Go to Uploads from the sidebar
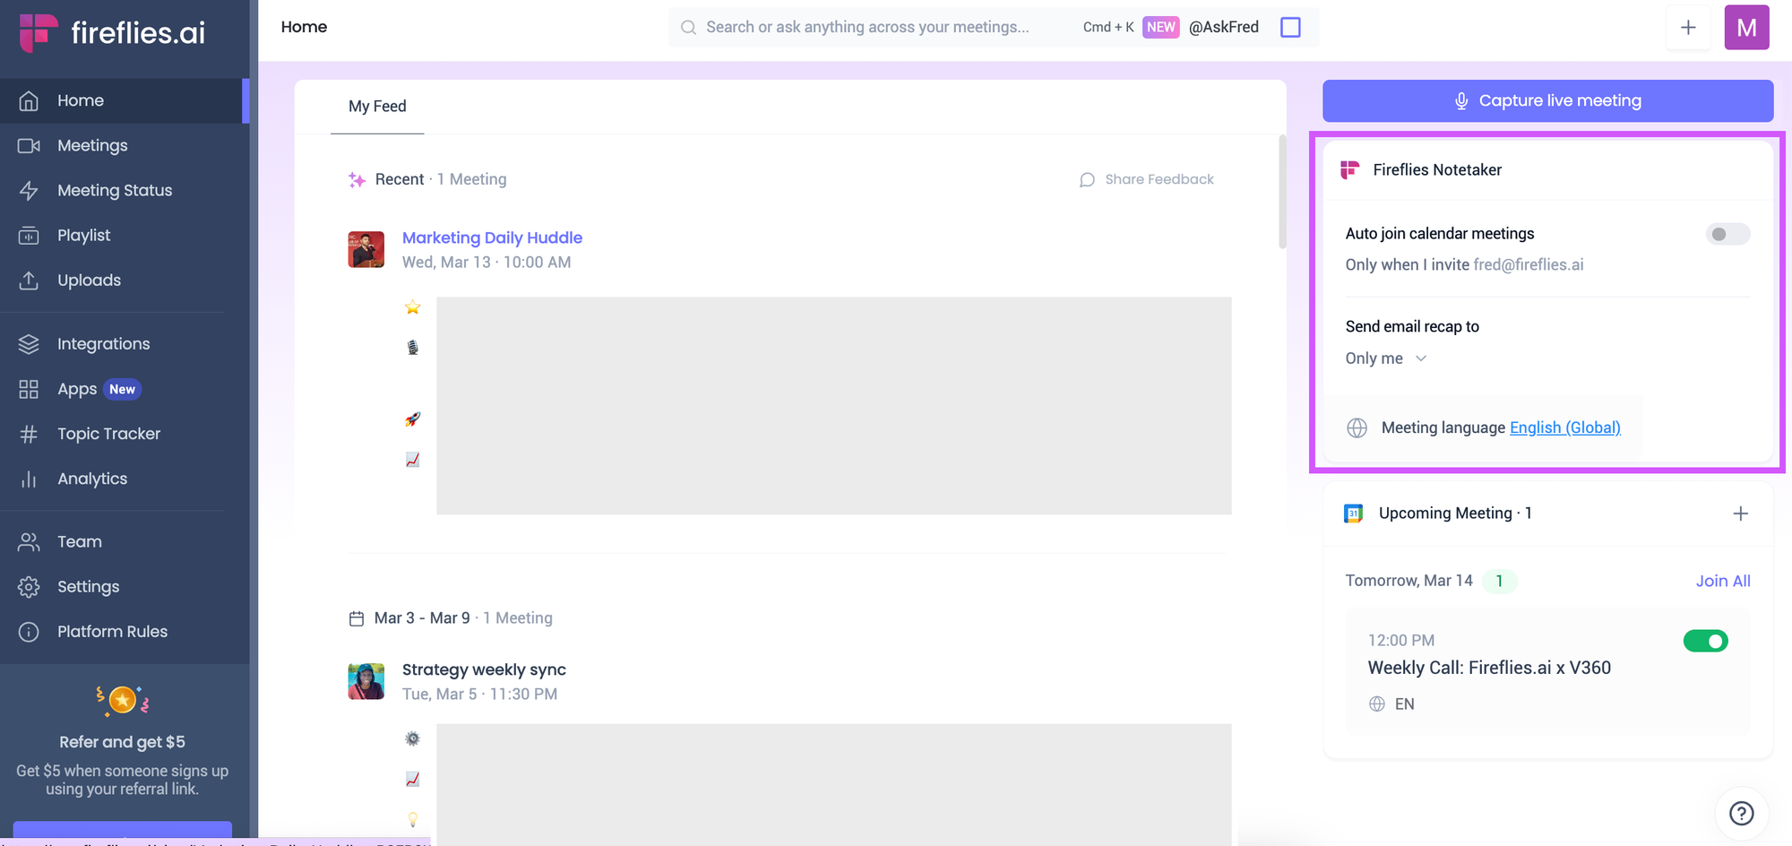This screenshot has width=1792, height=846. coord(89,280)
